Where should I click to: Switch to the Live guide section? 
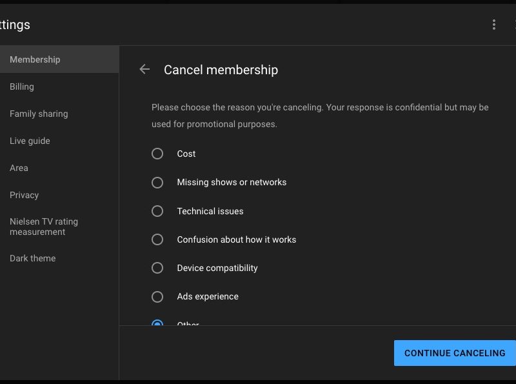click(30, 141)
